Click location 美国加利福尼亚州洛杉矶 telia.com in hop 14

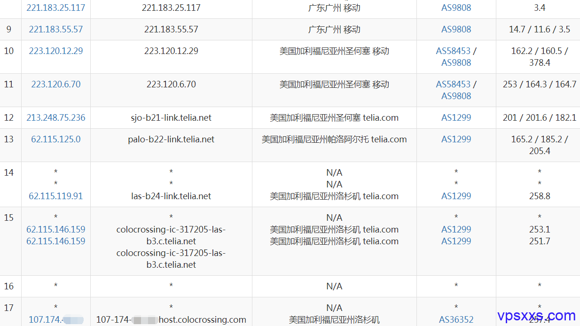(x=334, y=196)
